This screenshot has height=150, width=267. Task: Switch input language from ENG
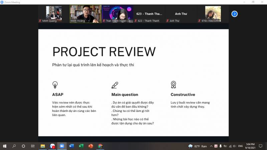[x=240, y=146]
